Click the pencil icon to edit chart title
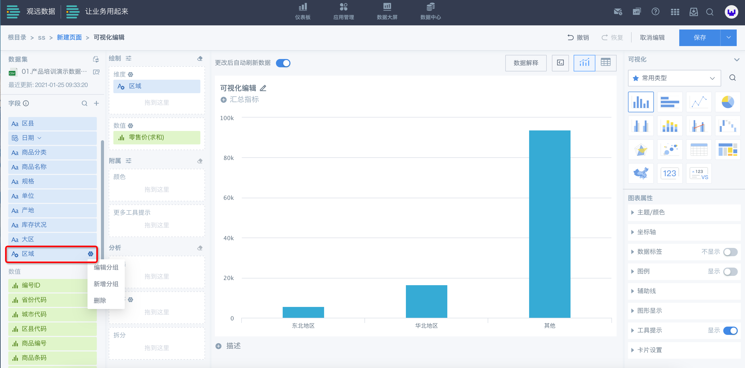Image resolution: width=745 pixels, height=368 pixels. tap(263, 88)
